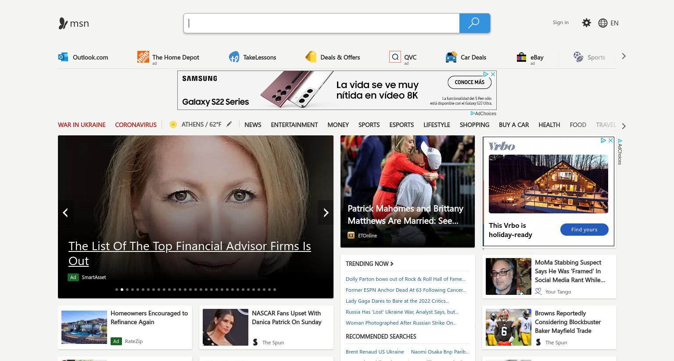Click CONOCE MÁS button in Samsung ad
Screen dimensions: 674x361
tap(470, 82)
